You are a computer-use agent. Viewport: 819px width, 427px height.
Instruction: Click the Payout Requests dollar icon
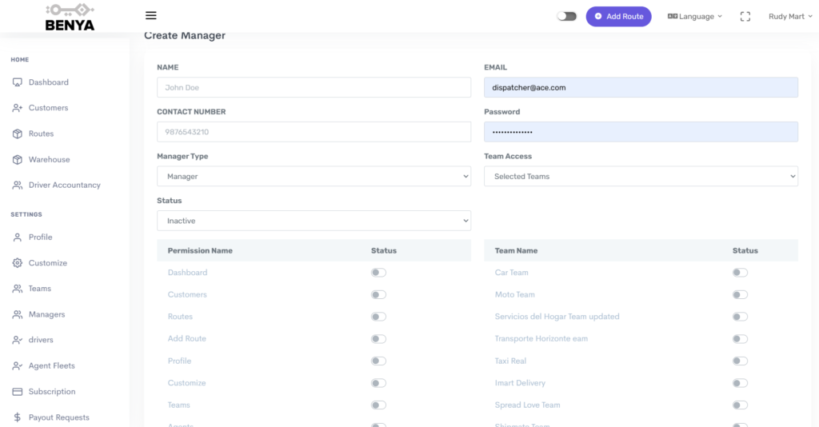18,417
